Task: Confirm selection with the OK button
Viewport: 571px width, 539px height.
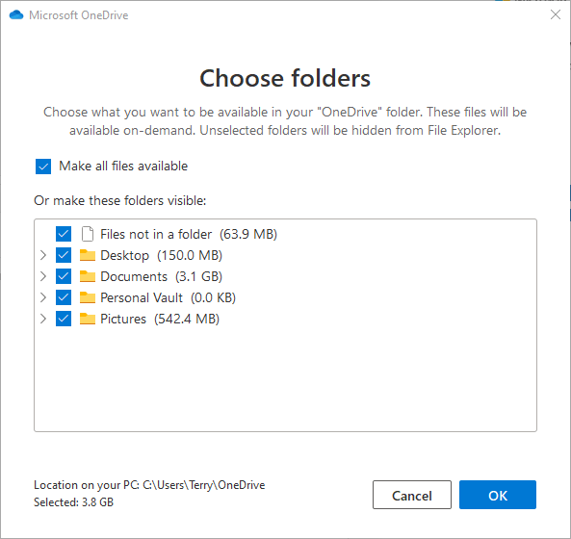Action: click(x=498, y=495)
